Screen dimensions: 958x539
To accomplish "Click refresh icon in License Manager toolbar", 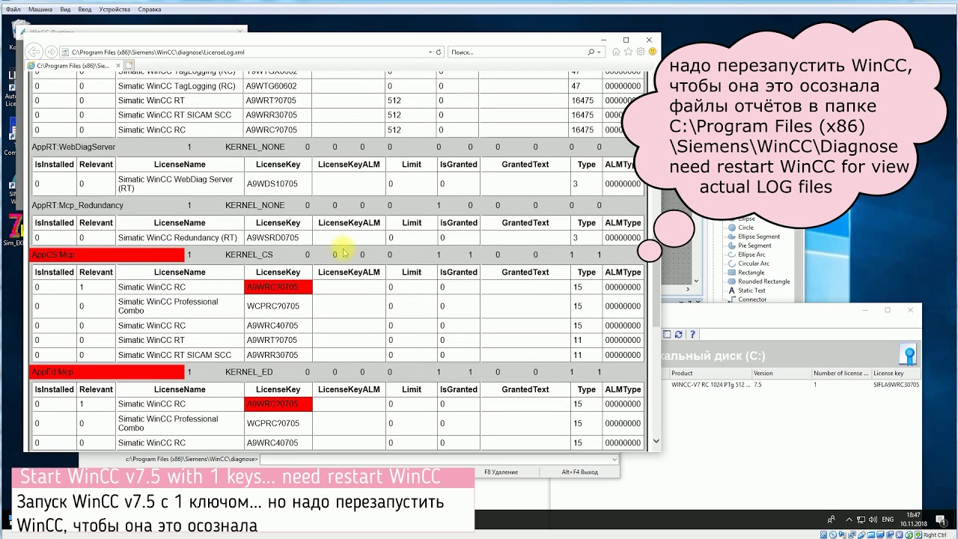I will [x=679, y=335].
